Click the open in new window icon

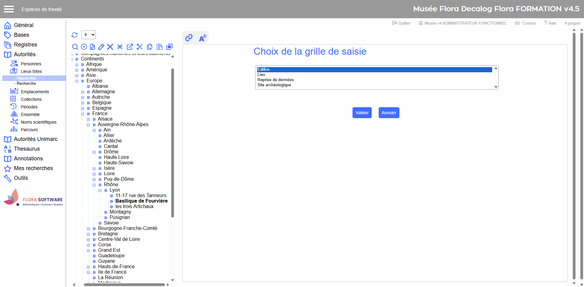click(x=130, y=47)
